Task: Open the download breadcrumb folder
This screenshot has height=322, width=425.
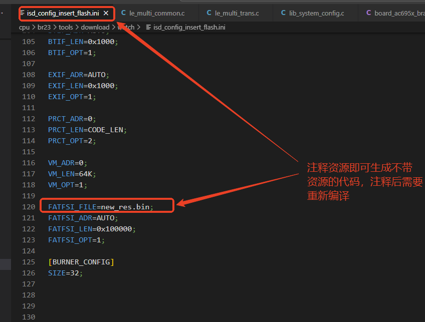Action: pos(95,28)
